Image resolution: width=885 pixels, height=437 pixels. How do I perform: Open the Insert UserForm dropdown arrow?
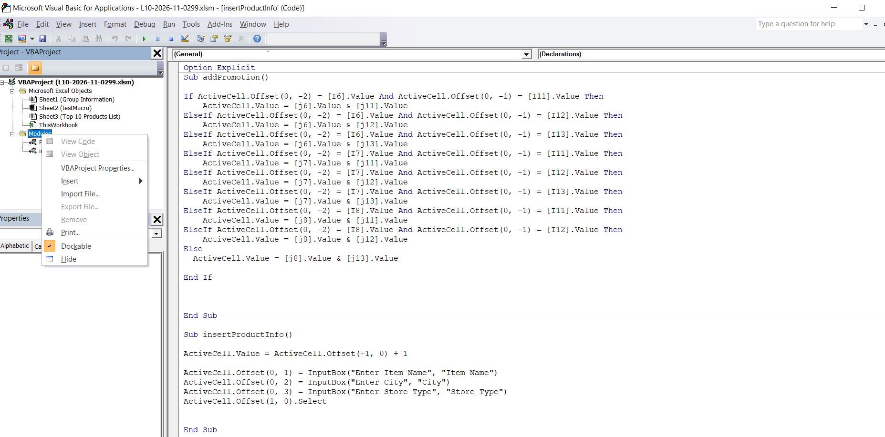point(32,39)
